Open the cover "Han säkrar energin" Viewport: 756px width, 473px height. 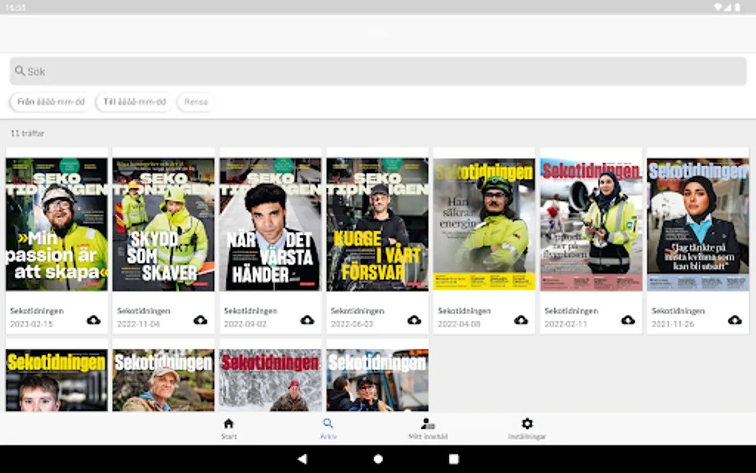point(484,224)
